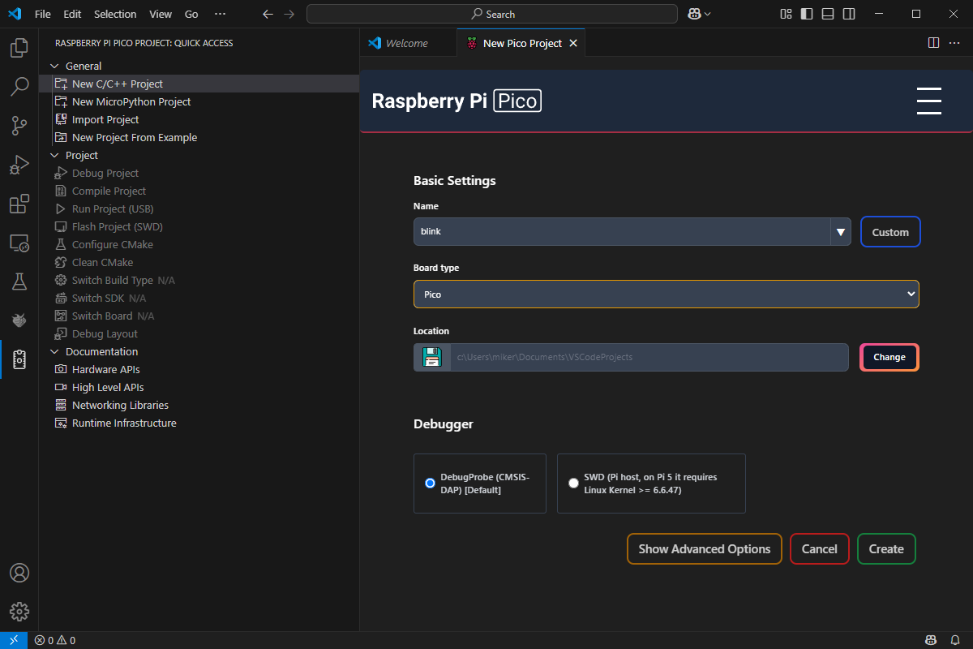Open the Board type dropdown
This screenshot has height=649, width=973.
pyautogui.click(x=666, y=294)
